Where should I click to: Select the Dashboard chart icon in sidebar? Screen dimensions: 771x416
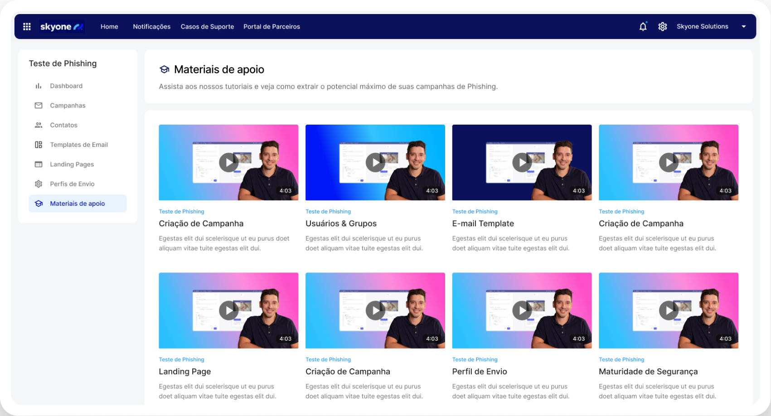click(x=39, y=86)
